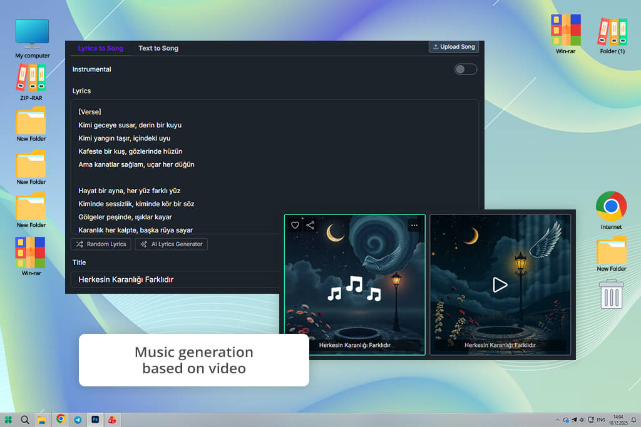Click the network display icon in system tray
This screenshot has width=641, height=427.
click(x=591, y=419)
